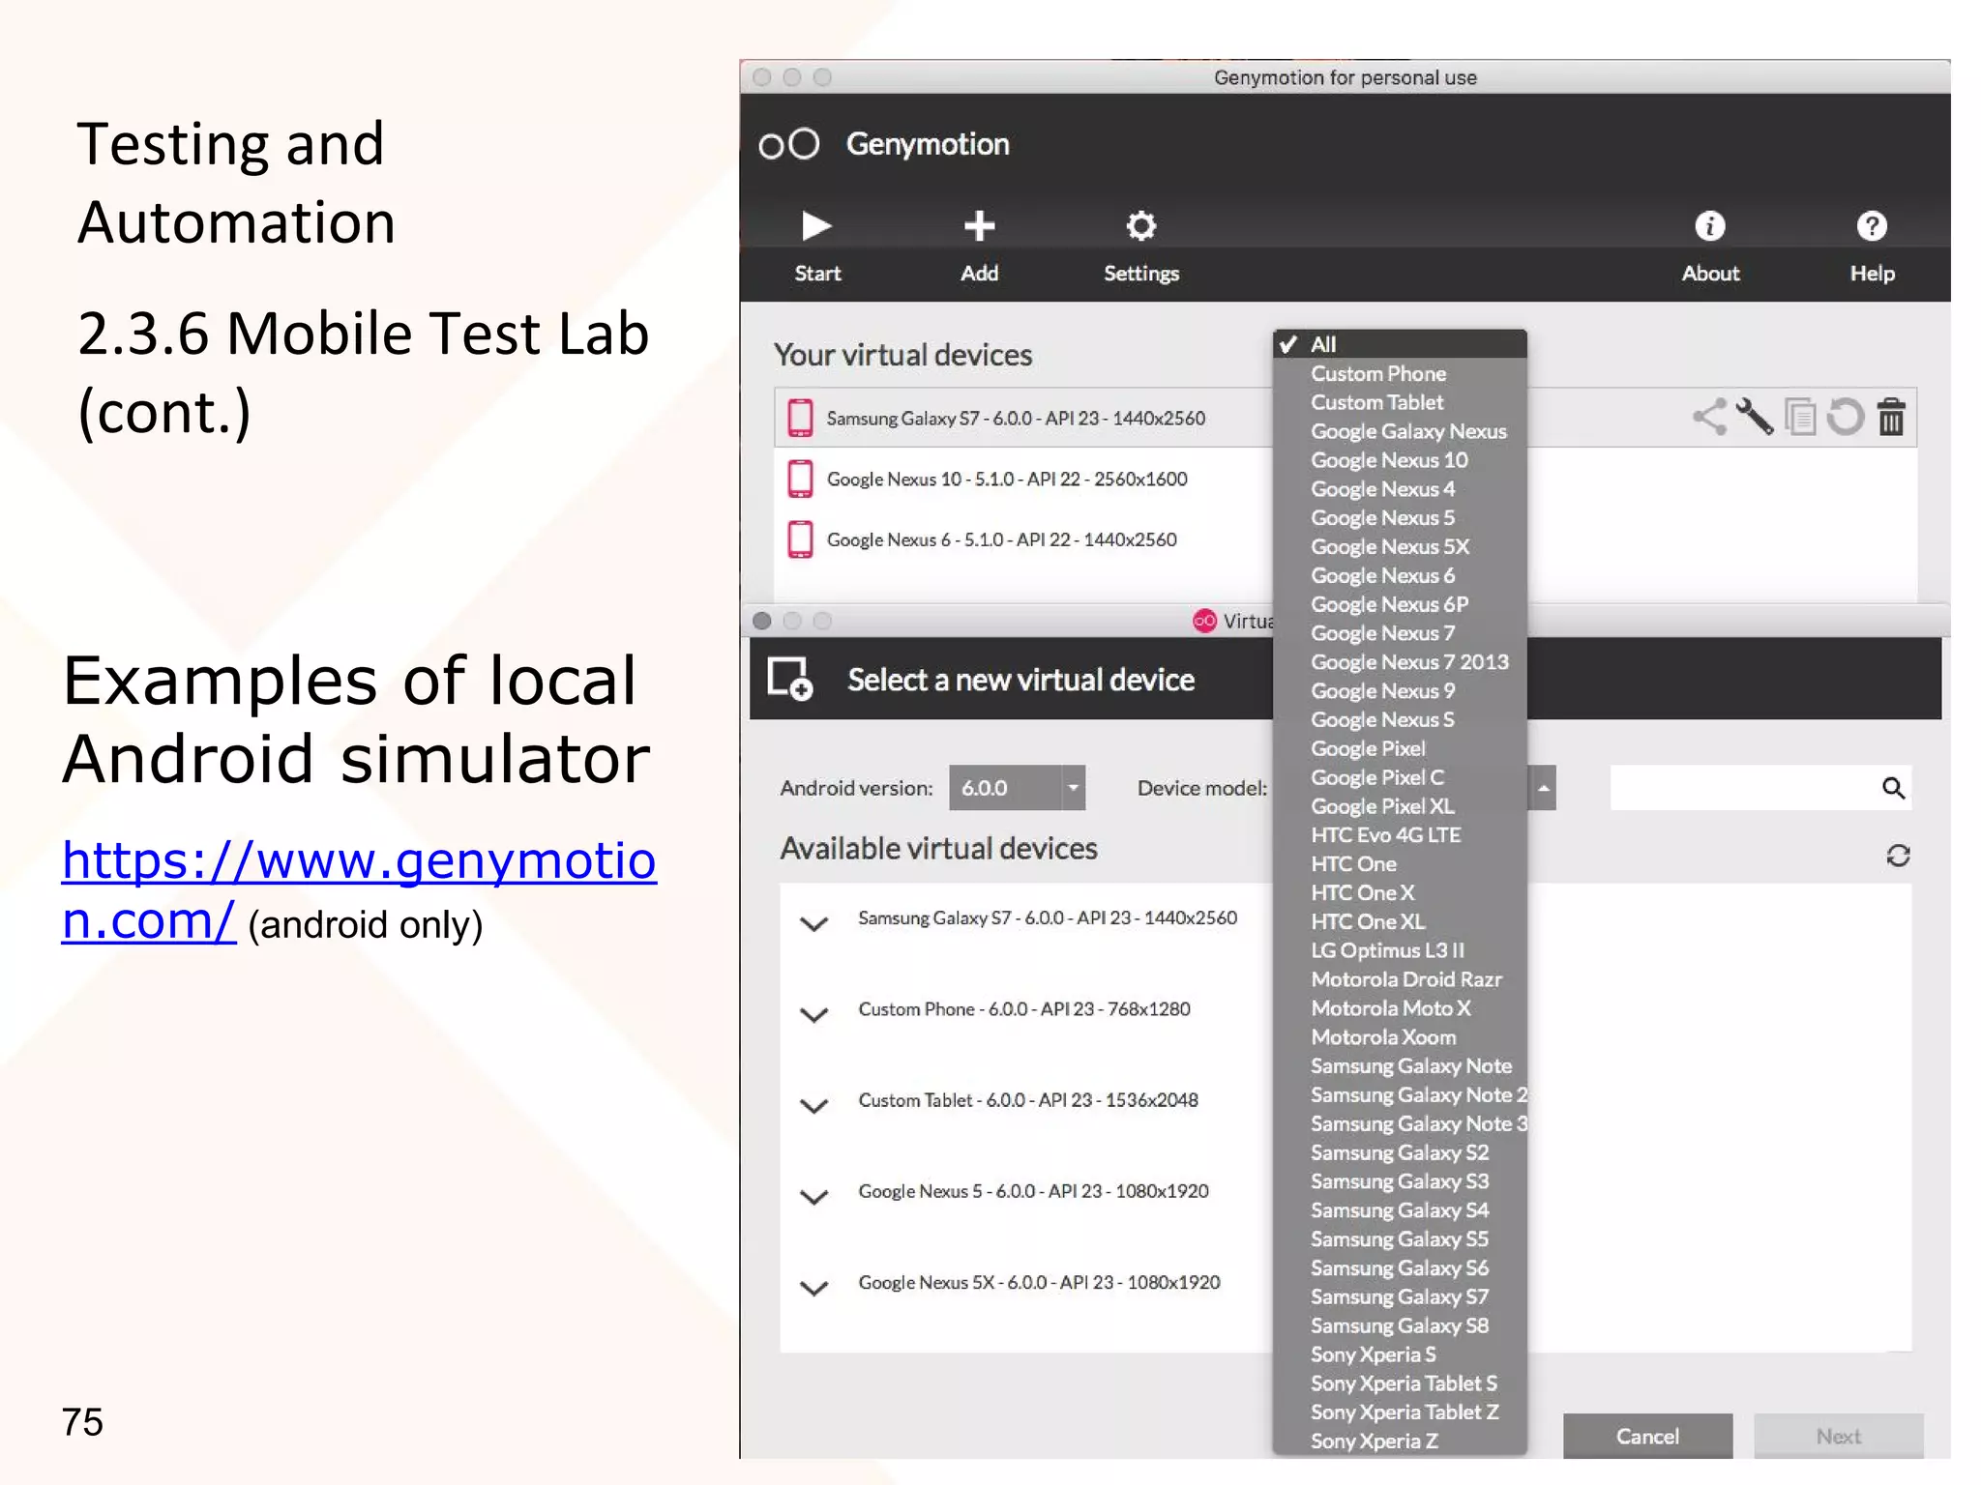The height and width of the screenshot is (1485, 1981).
Task: Choose HTC Evo 4G LTE from list
Action: [1400, 835]
